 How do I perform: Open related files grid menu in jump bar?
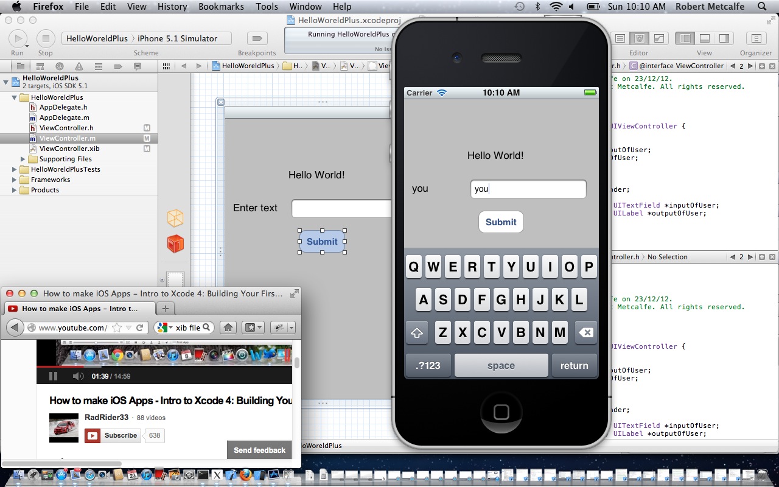pos(167,66)
